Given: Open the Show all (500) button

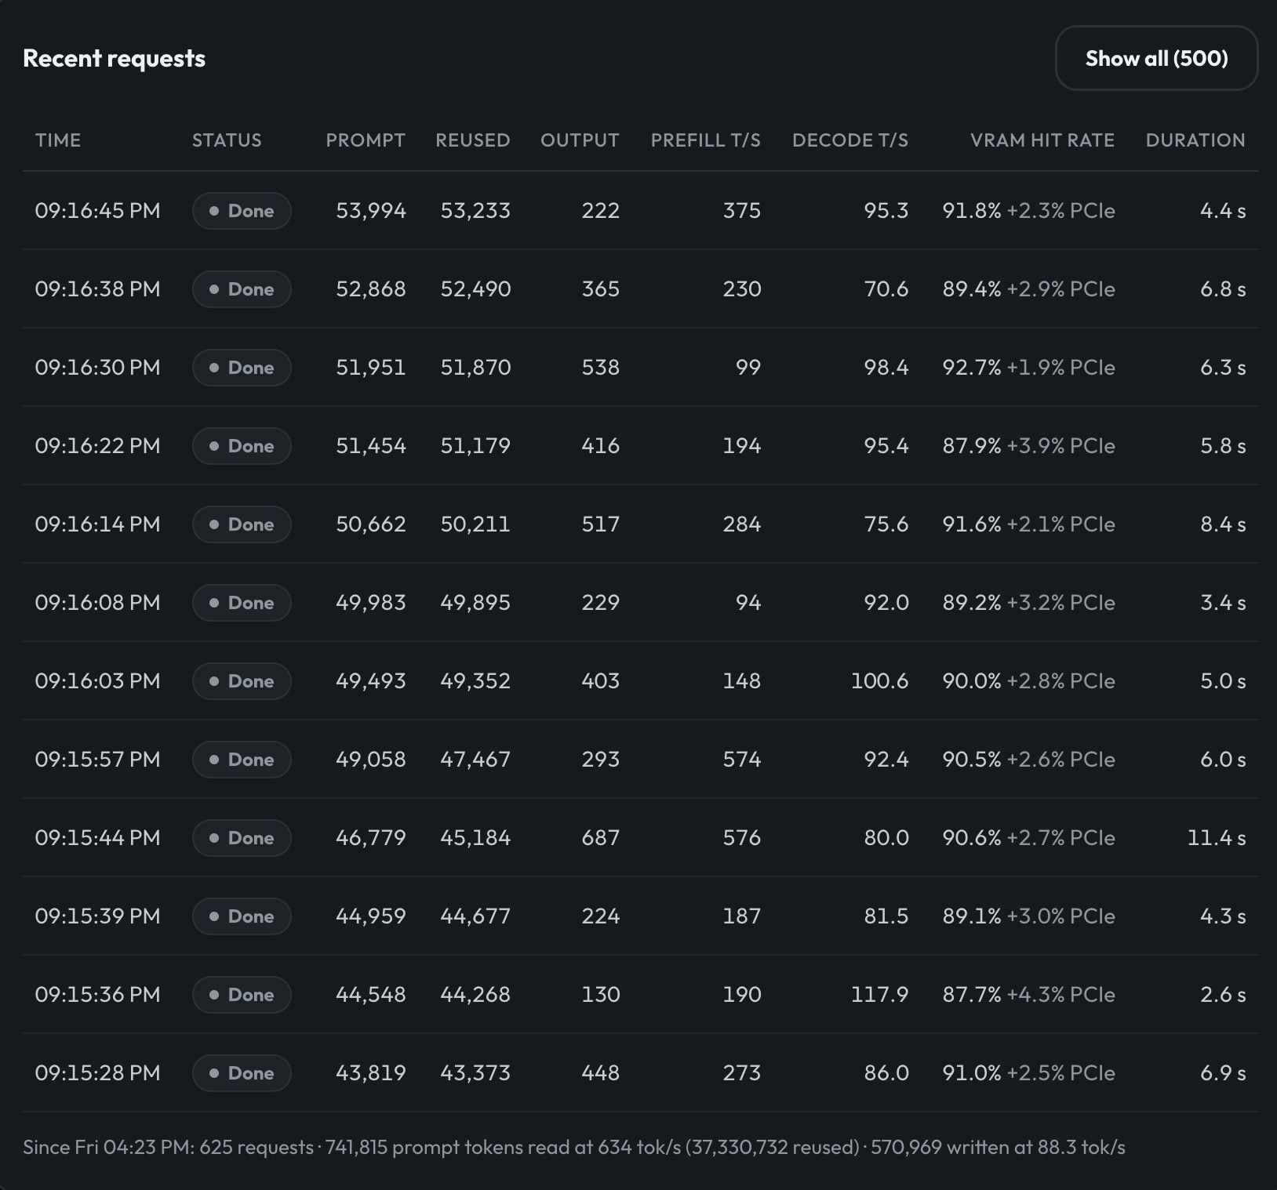Looking at the screenshot, I should tap(1156, 58).
